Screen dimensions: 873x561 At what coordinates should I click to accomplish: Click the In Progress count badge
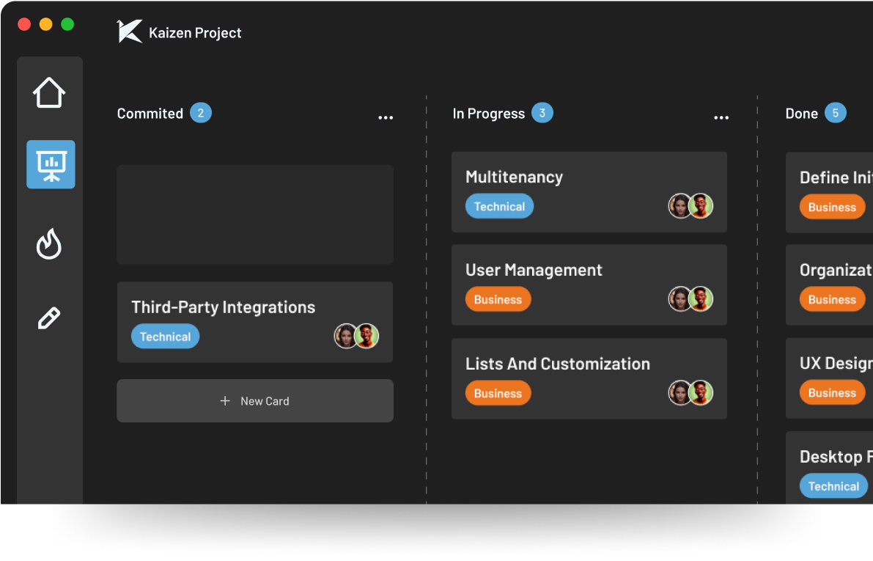point(542,113)
